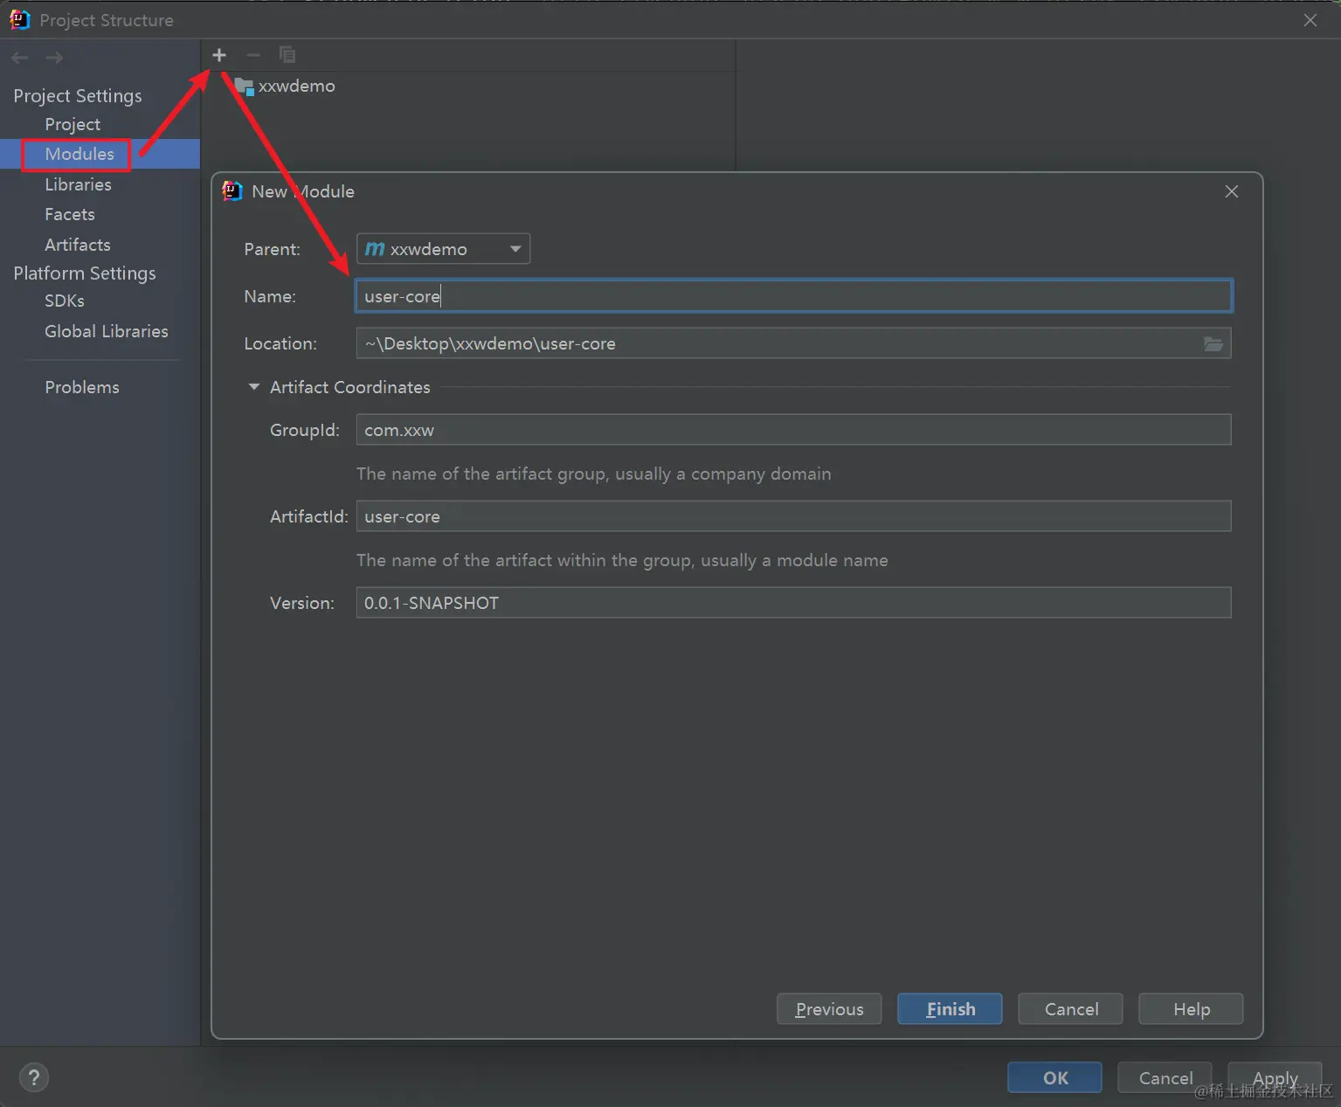This screenshot has height=1107, width=1341.
Task: Click the Platform Settings heading
Action: (85, 273)
